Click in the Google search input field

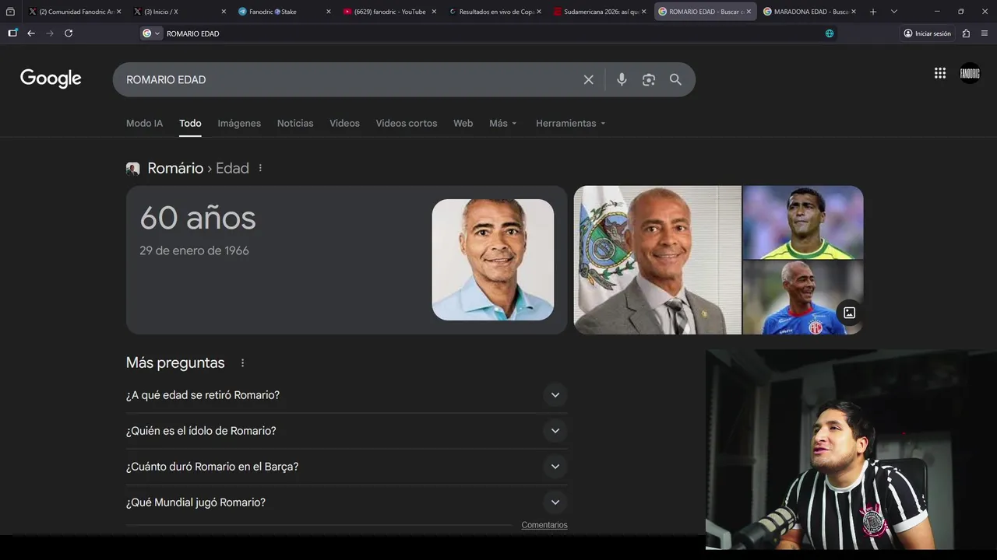[351, 79]
